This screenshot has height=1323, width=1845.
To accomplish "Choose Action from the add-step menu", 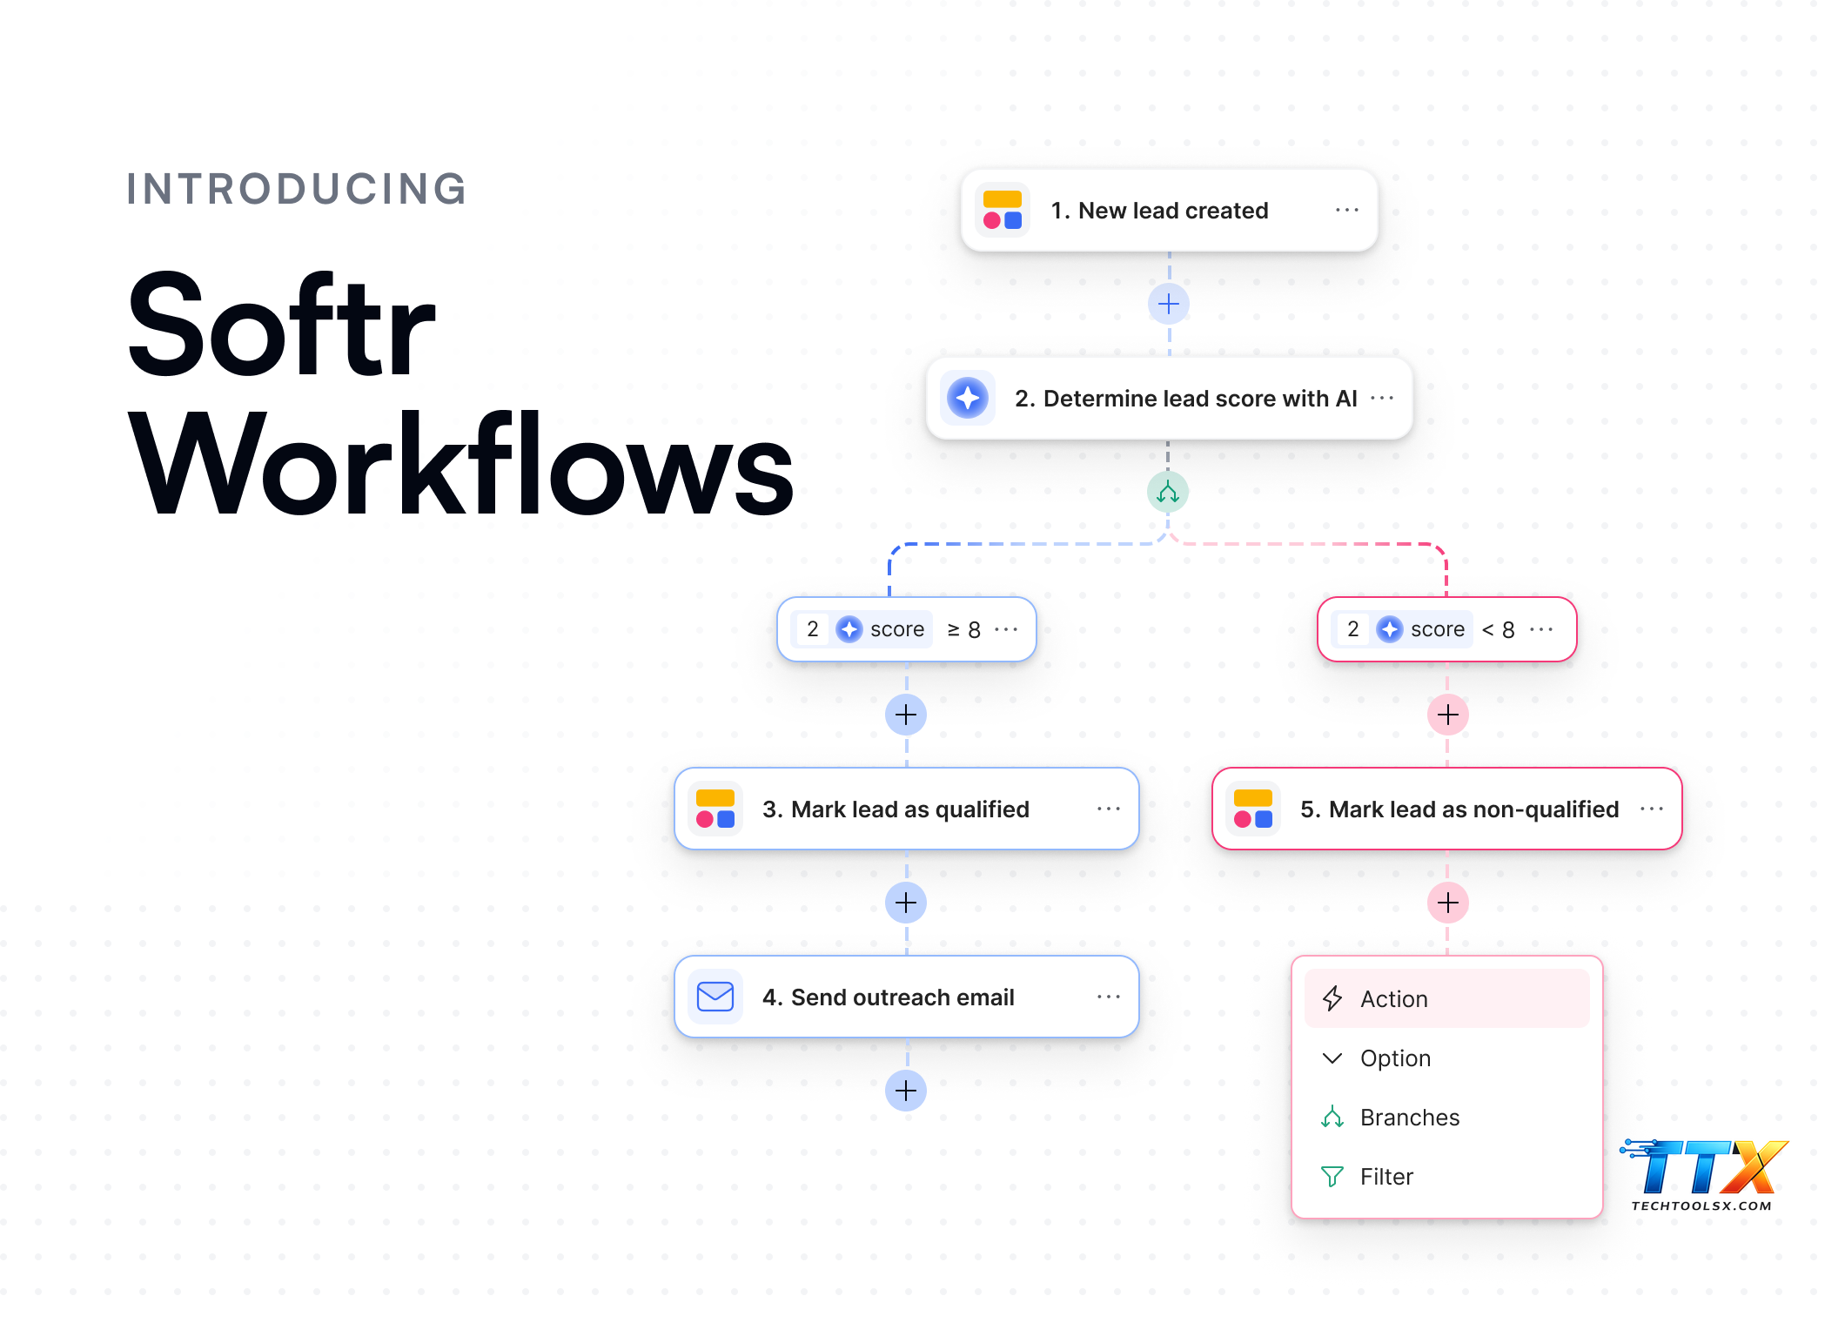I will coord(1447,998).
